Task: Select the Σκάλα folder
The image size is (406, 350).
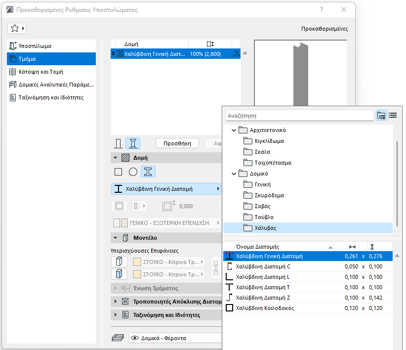Action: 257,152
